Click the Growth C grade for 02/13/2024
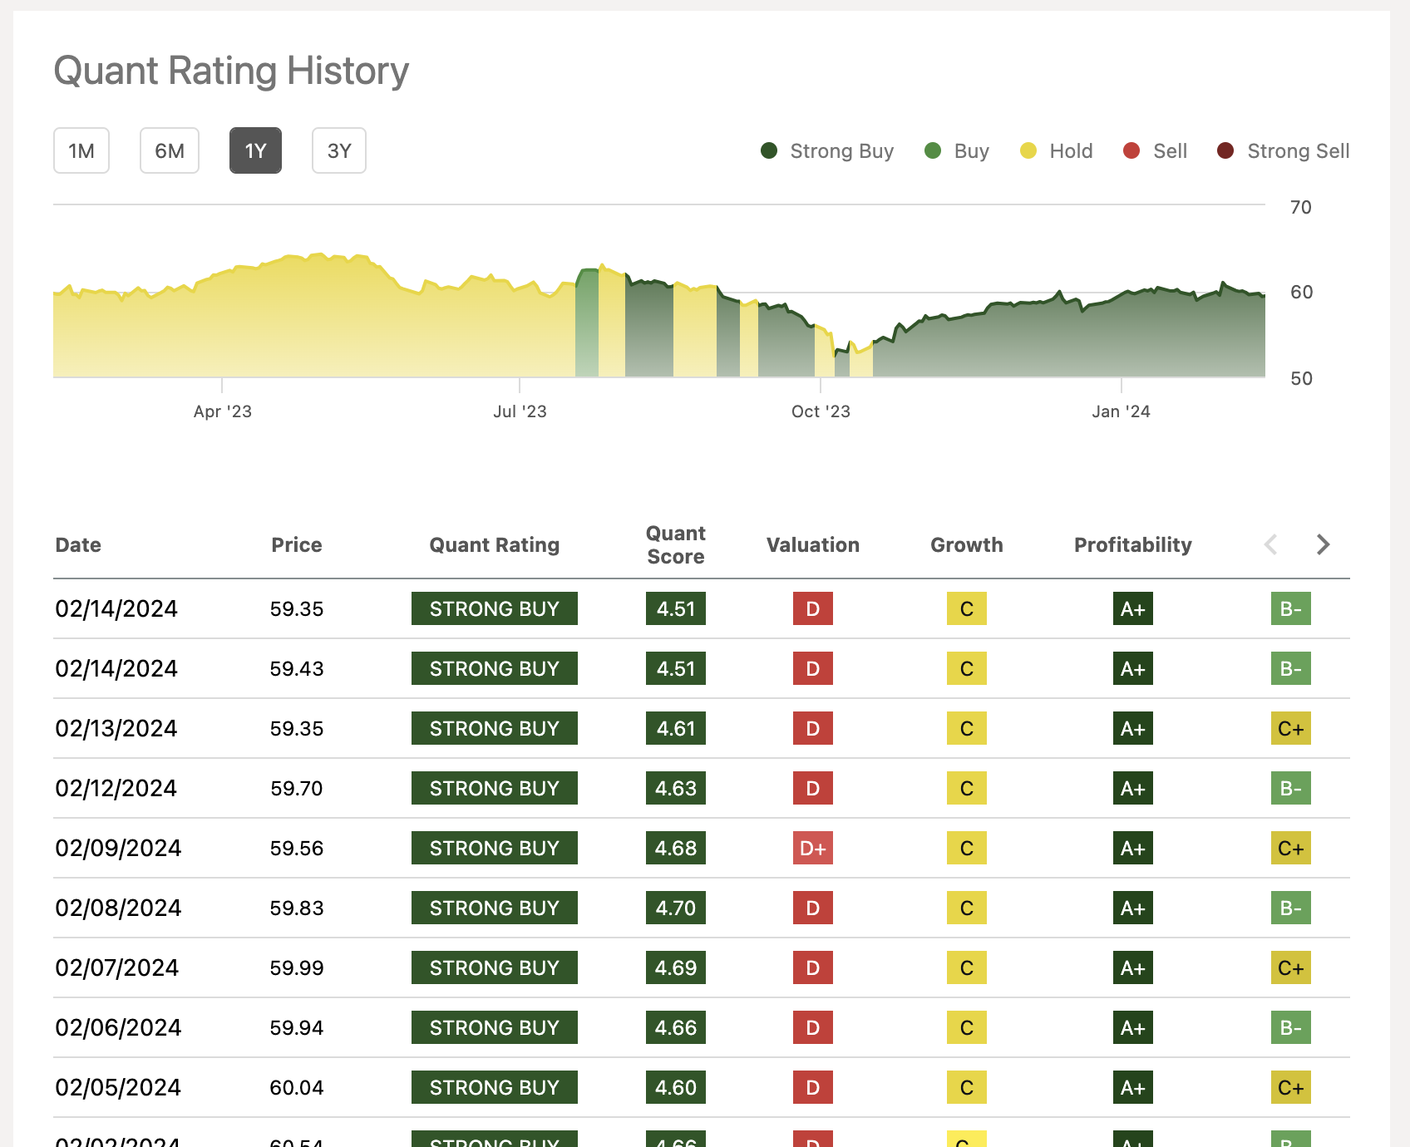1410x1147 pixels. (x=966, y=728)
